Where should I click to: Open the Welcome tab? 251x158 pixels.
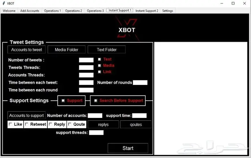(x=9, y=11)
